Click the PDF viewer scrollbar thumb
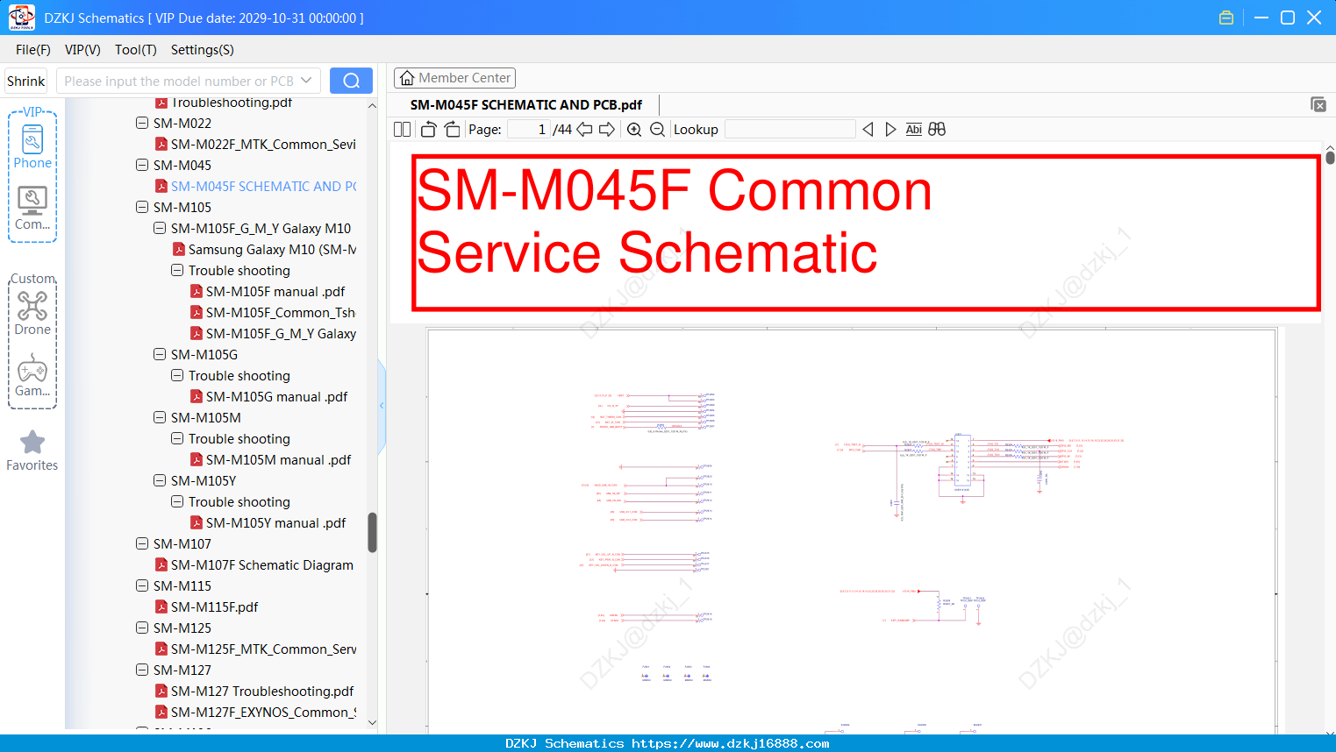Viewport: 1336px width, 752px height. [x=1330, y=158]
